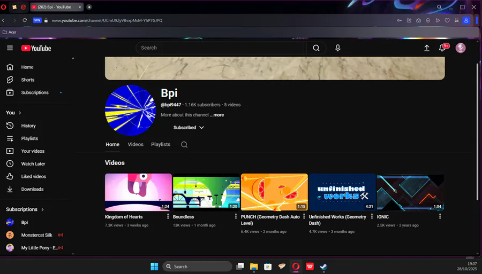This screenshot has height=274, width=482.
Task: Open IONIC video title
Action: [383, 217]
